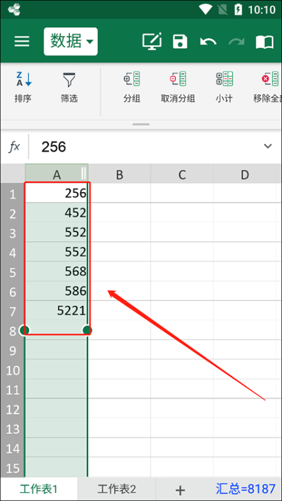Open the 小计 subtotal tool
The width and height of the screenshot is (282, 501).
(x=224, y=87)
